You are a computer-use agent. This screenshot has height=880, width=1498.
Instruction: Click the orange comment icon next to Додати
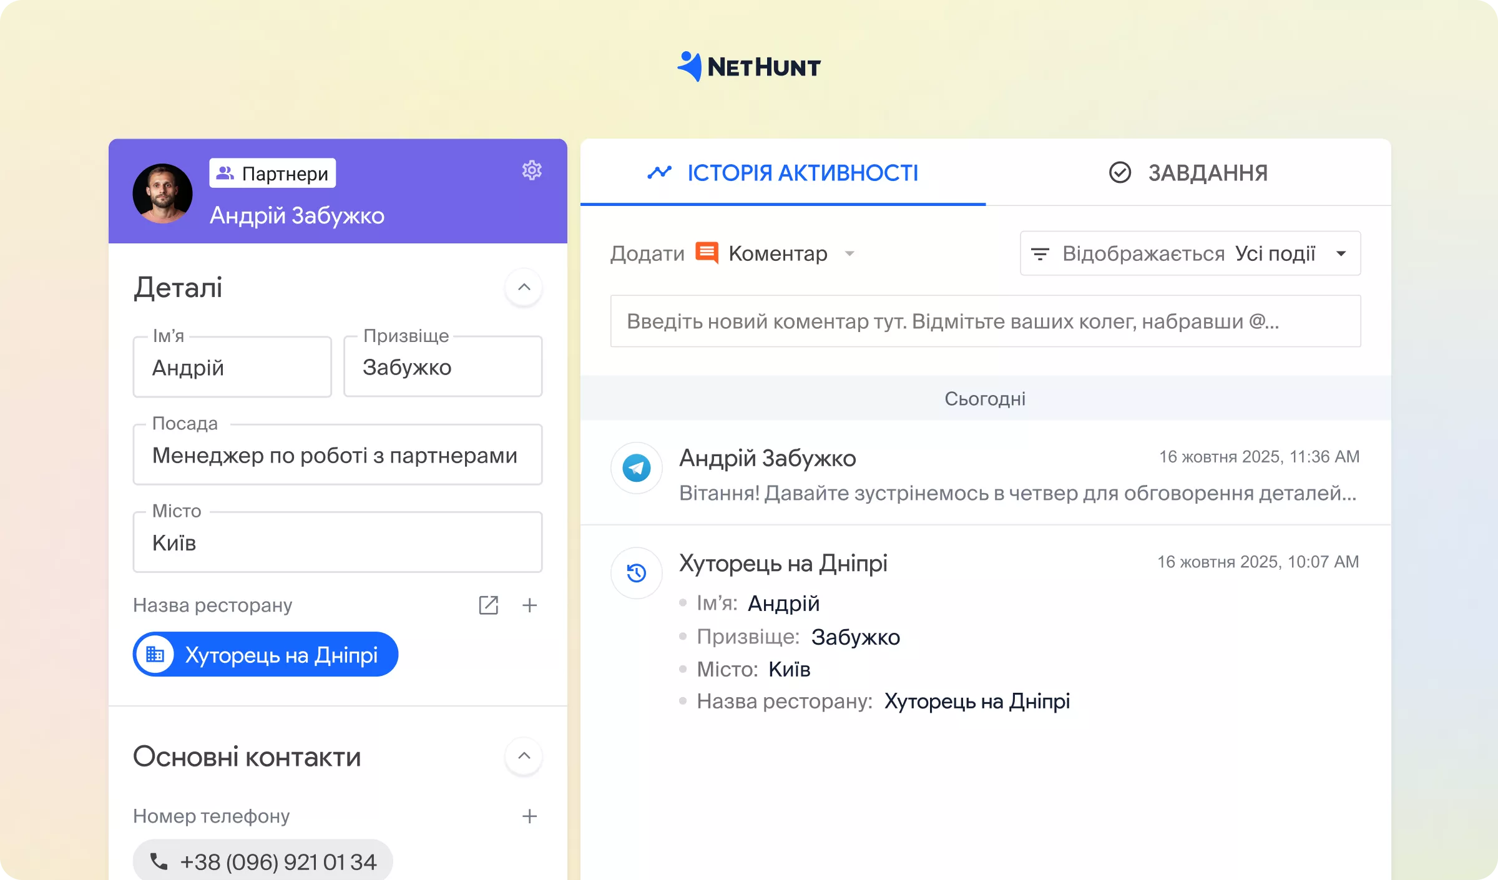(x=706, y=253)
